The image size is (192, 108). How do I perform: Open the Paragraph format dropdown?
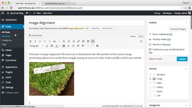pyautogui.click(x=36, y=46)
